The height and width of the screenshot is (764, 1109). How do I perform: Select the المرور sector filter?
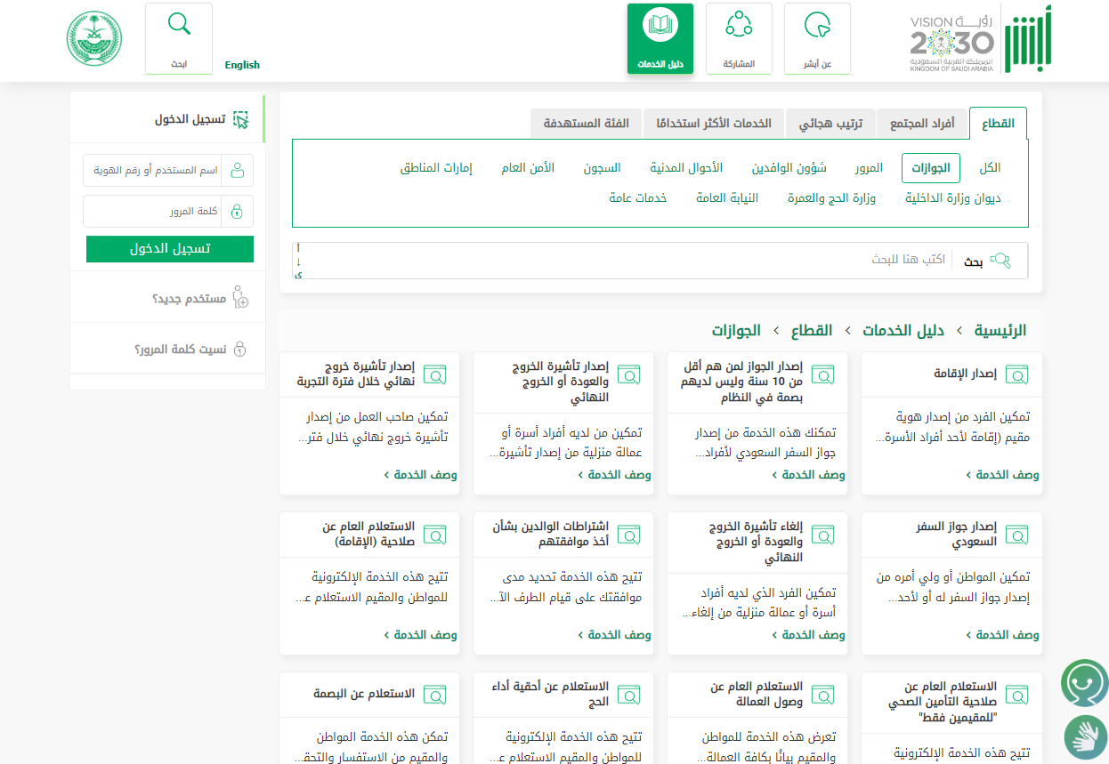[869, 168]
